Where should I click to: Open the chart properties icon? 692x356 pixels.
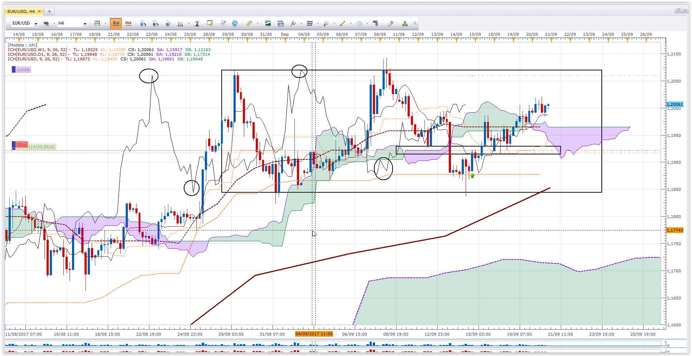click(210, 24)
